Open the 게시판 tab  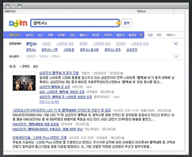(x=95, y=35)
